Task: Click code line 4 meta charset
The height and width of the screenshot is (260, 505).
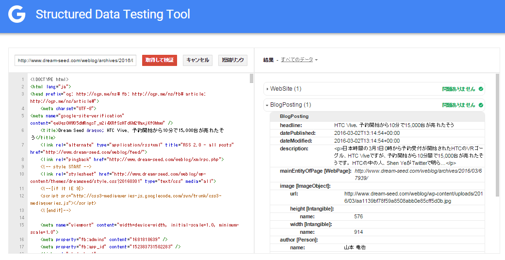Action: (68, 109)
